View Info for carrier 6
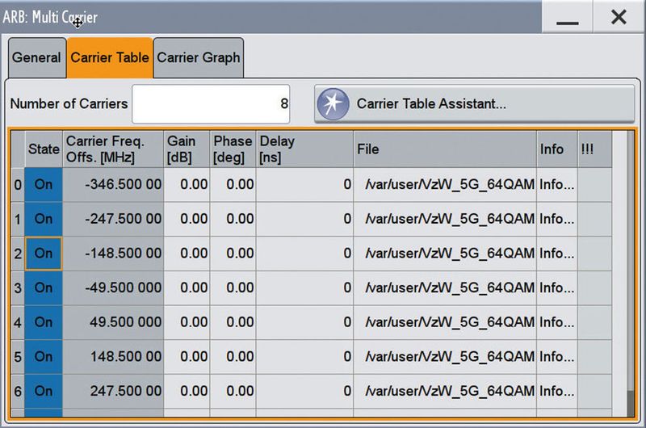The height and width of the screenshot is (428, 646). click(557, 391)
